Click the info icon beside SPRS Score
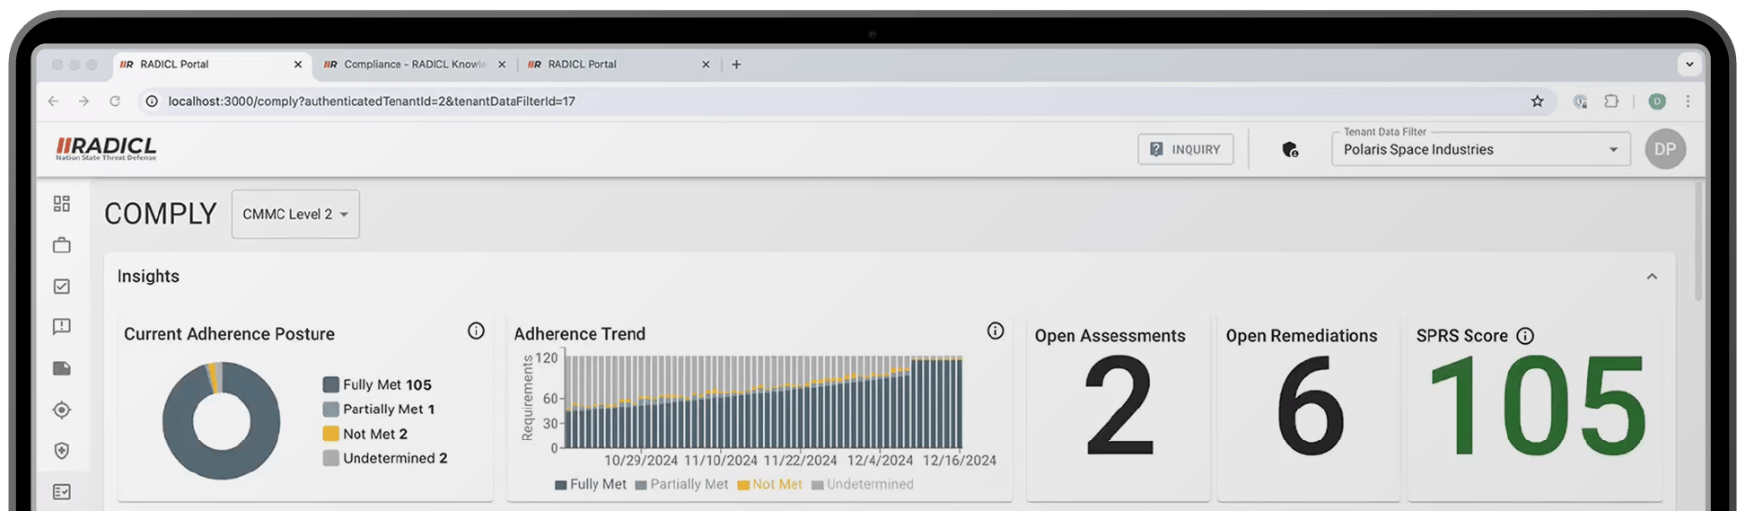 coord(1524,336)
